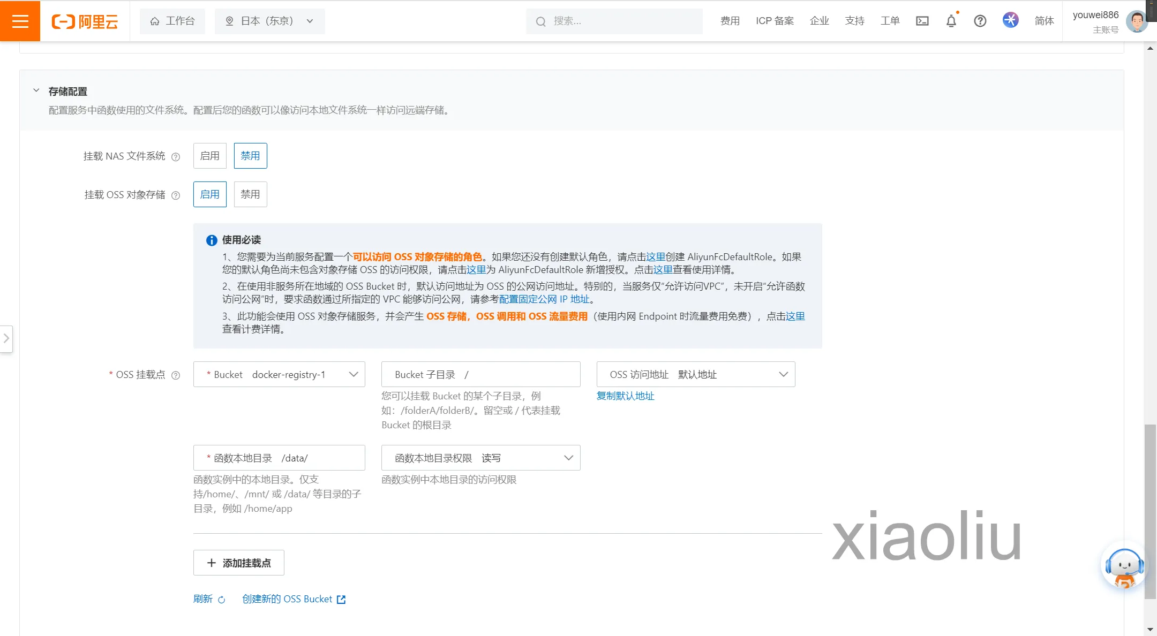The image size is (1157, 636).
Task: Open the OSS 访问地址 dropdown
Action: 695,374
